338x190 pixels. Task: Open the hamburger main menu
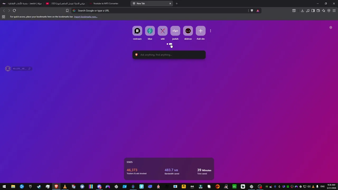click(334, 11)
